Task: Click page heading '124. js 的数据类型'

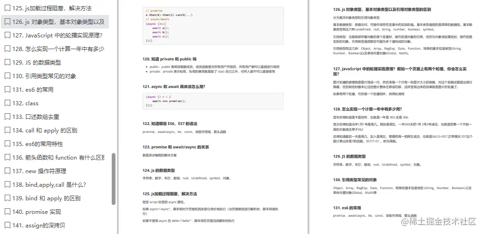Action: 160,170
